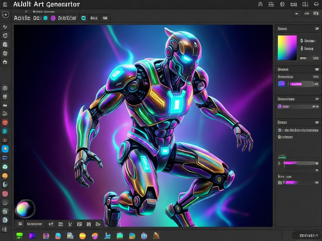The height and width of the screenshot is (241, 322).
Task: Pick the teal-green square preset in bottom strip
Action: coord(120,236)
